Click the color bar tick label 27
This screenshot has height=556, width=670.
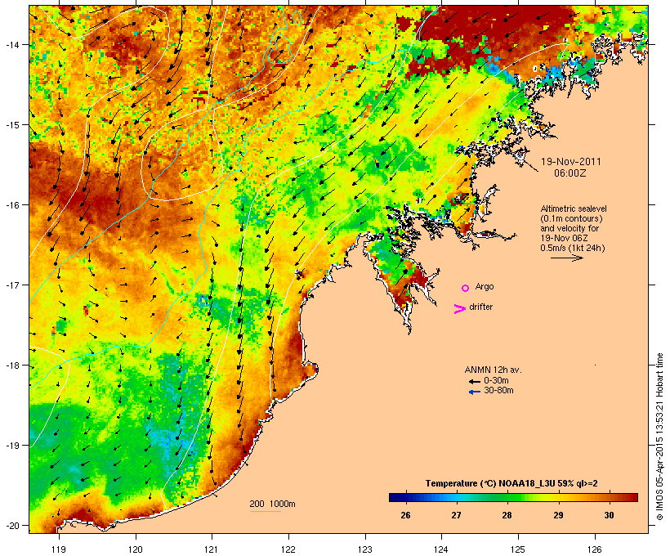pyautogui.click(x=456, y=515)
